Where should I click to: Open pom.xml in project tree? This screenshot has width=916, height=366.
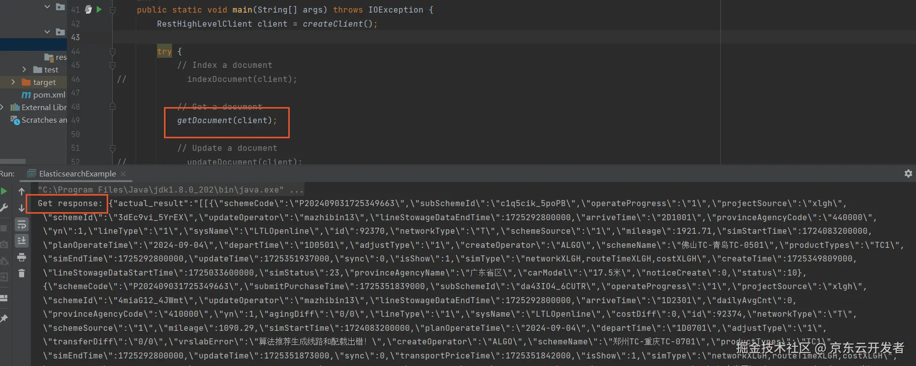tap(49, 95)
